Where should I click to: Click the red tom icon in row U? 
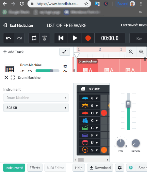85,142
